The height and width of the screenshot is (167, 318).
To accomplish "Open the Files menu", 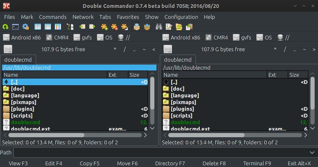I will 10,17.
